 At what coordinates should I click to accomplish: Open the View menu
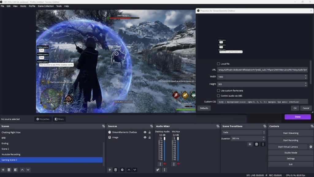(15, 6)
